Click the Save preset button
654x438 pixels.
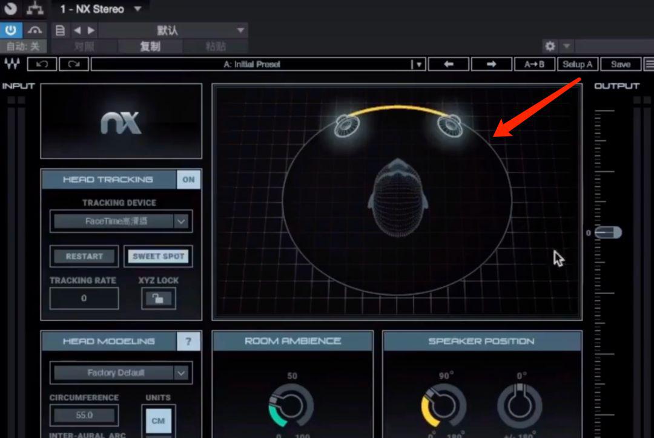click(x=621, y=64)
